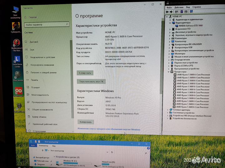This screenshot has height=168, width=225.
Task: Open Фокусировка внимания section
Action: (40, 65)
